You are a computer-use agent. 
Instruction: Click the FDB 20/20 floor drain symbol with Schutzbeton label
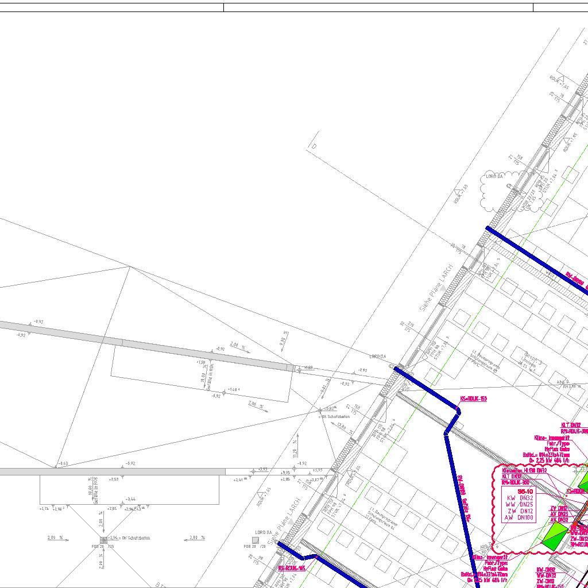coord(103,540)
